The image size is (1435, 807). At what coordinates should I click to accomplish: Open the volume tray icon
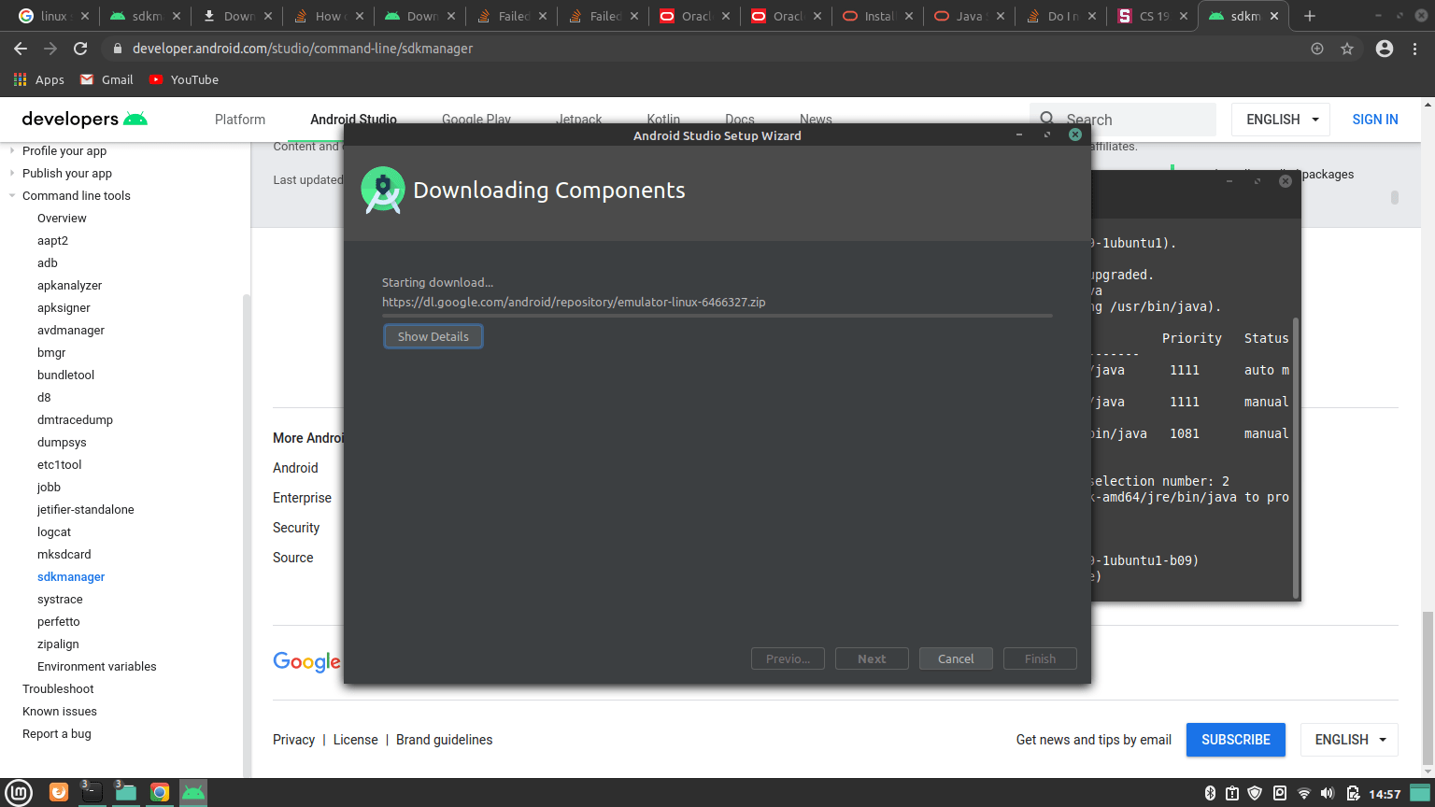(1328, 792)
